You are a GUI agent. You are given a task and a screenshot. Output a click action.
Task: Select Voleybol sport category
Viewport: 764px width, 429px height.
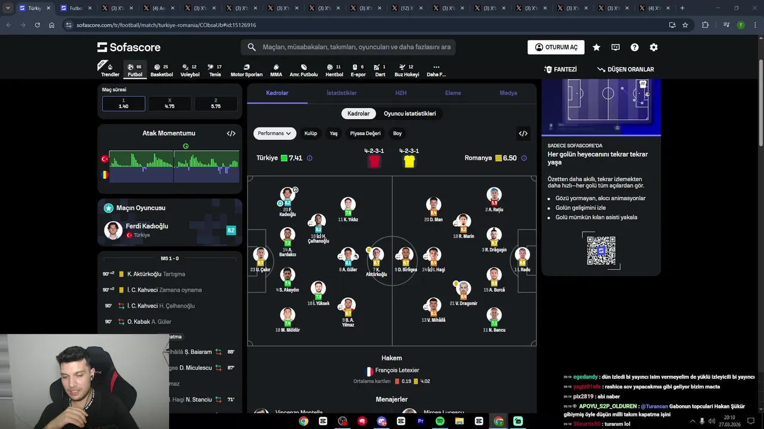click(190, 70)
